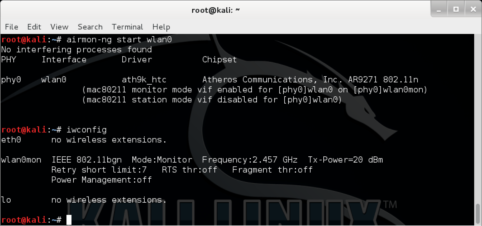Open the Help menu
This screenshot has height=226, width=482.
pyautogui.click(x=161, y=27)
